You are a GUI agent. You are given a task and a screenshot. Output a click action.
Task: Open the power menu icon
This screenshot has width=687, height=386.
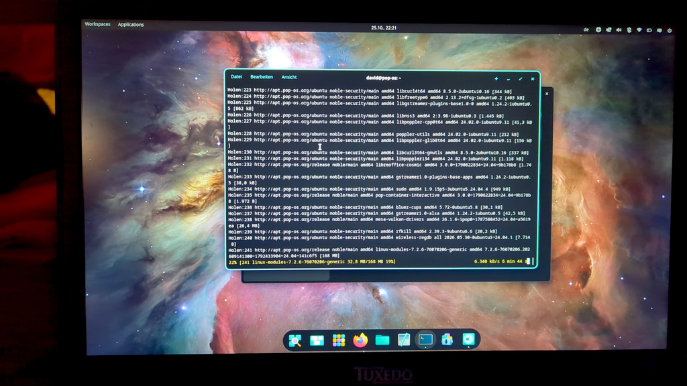click(x=669, y=31)
